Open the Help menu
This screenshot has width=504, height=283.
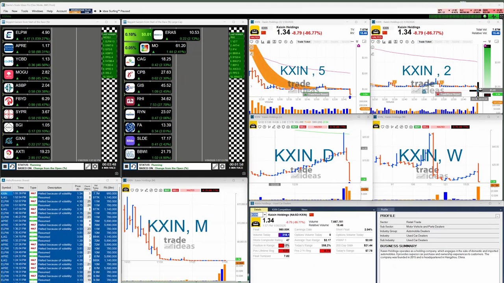click(x=50, y=11)
